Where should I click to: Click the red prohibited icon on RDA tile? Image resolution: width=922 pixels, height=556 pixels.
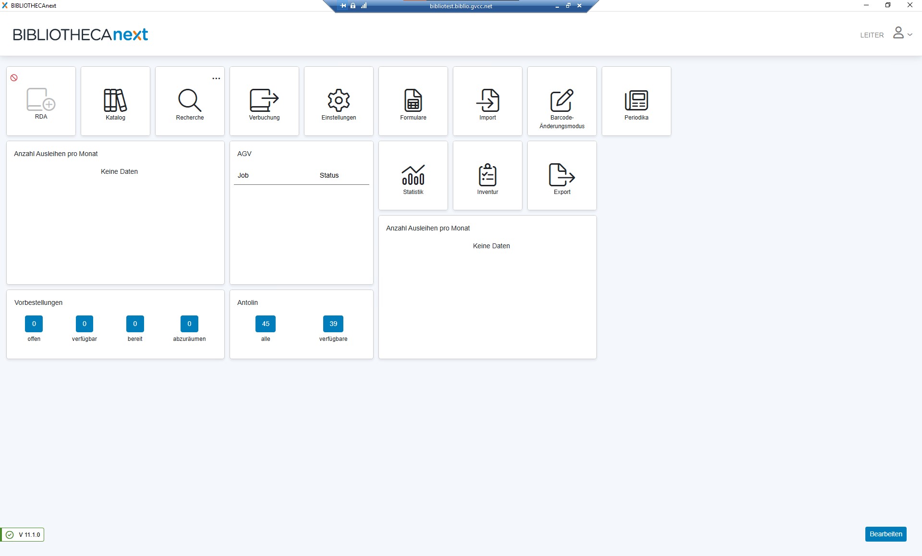[x=14, y=78]
